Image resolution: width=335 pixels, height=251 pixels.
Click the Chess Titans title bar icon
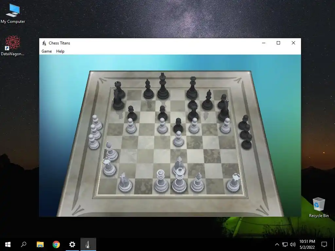coord(44,43)
